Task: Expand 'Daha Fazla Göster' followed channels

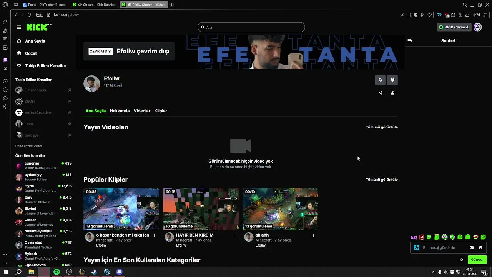Action: point(29,146)
